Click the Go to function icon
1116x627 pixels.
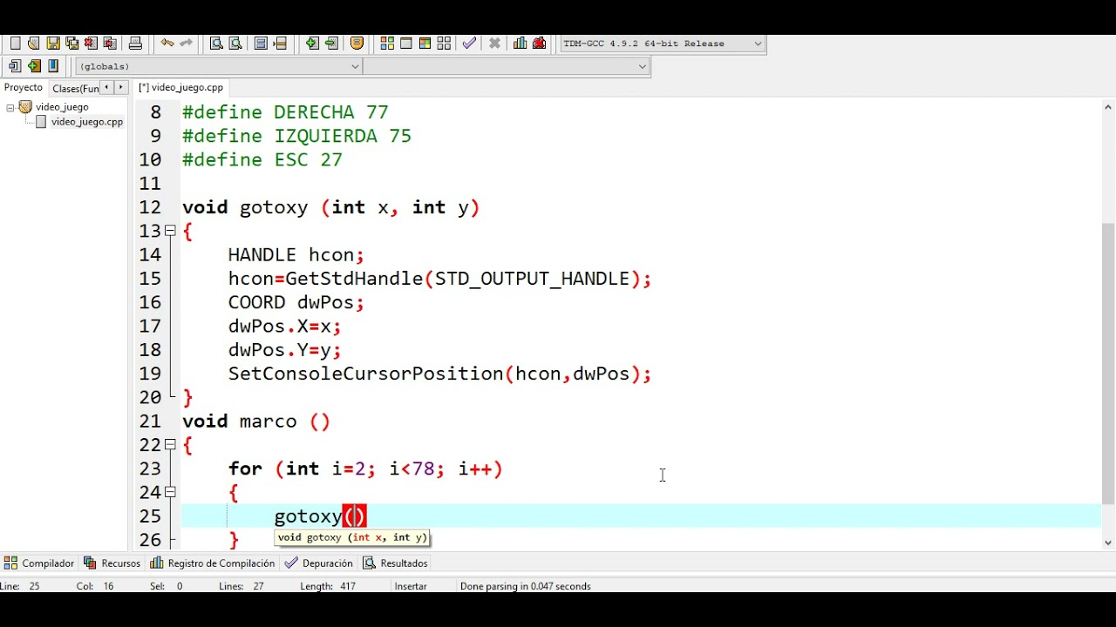261,44
